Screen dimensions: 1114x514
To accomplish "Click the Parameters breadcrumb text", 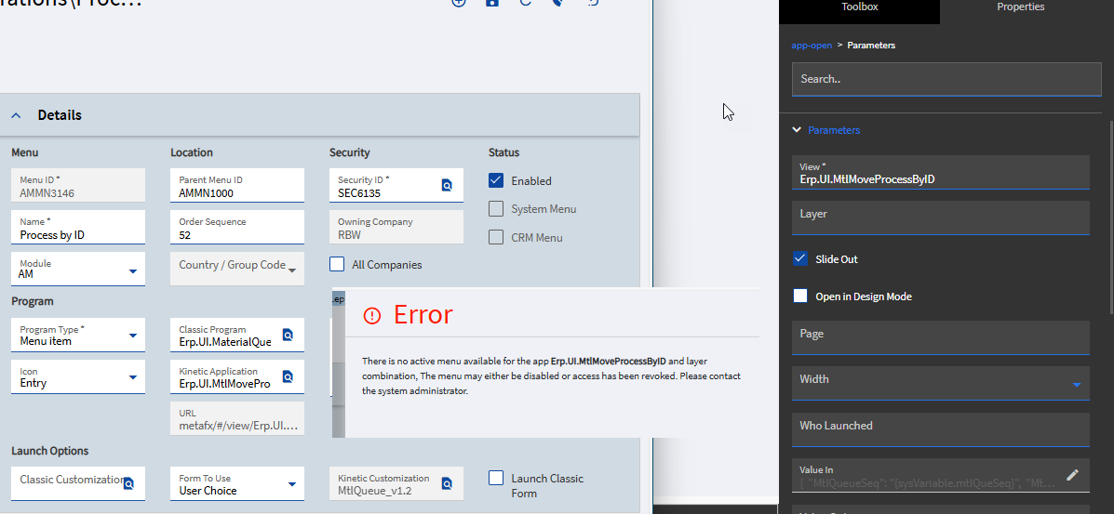I will [871, 46].
